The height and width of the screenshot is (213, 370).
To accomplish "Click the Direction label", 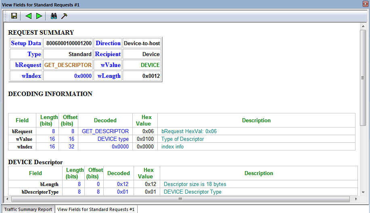I will click(x=108, y=43).
